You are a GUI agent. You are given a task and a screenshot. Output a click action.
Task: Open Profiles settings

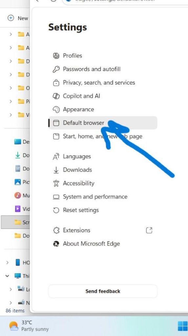[103, 56]
